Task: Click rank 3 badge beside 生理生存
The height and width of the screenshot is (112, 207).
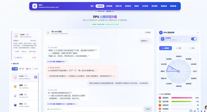Action: coord(160,105)
